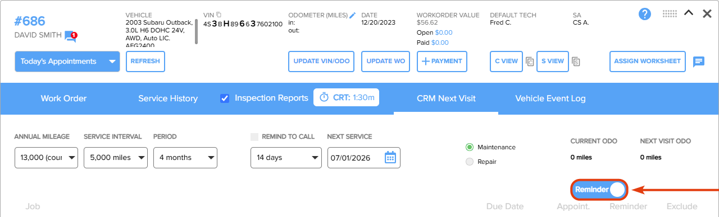Click Update VIN/ODO button
The height and width of the screenshot is (217, 719).
click(321, 62)
